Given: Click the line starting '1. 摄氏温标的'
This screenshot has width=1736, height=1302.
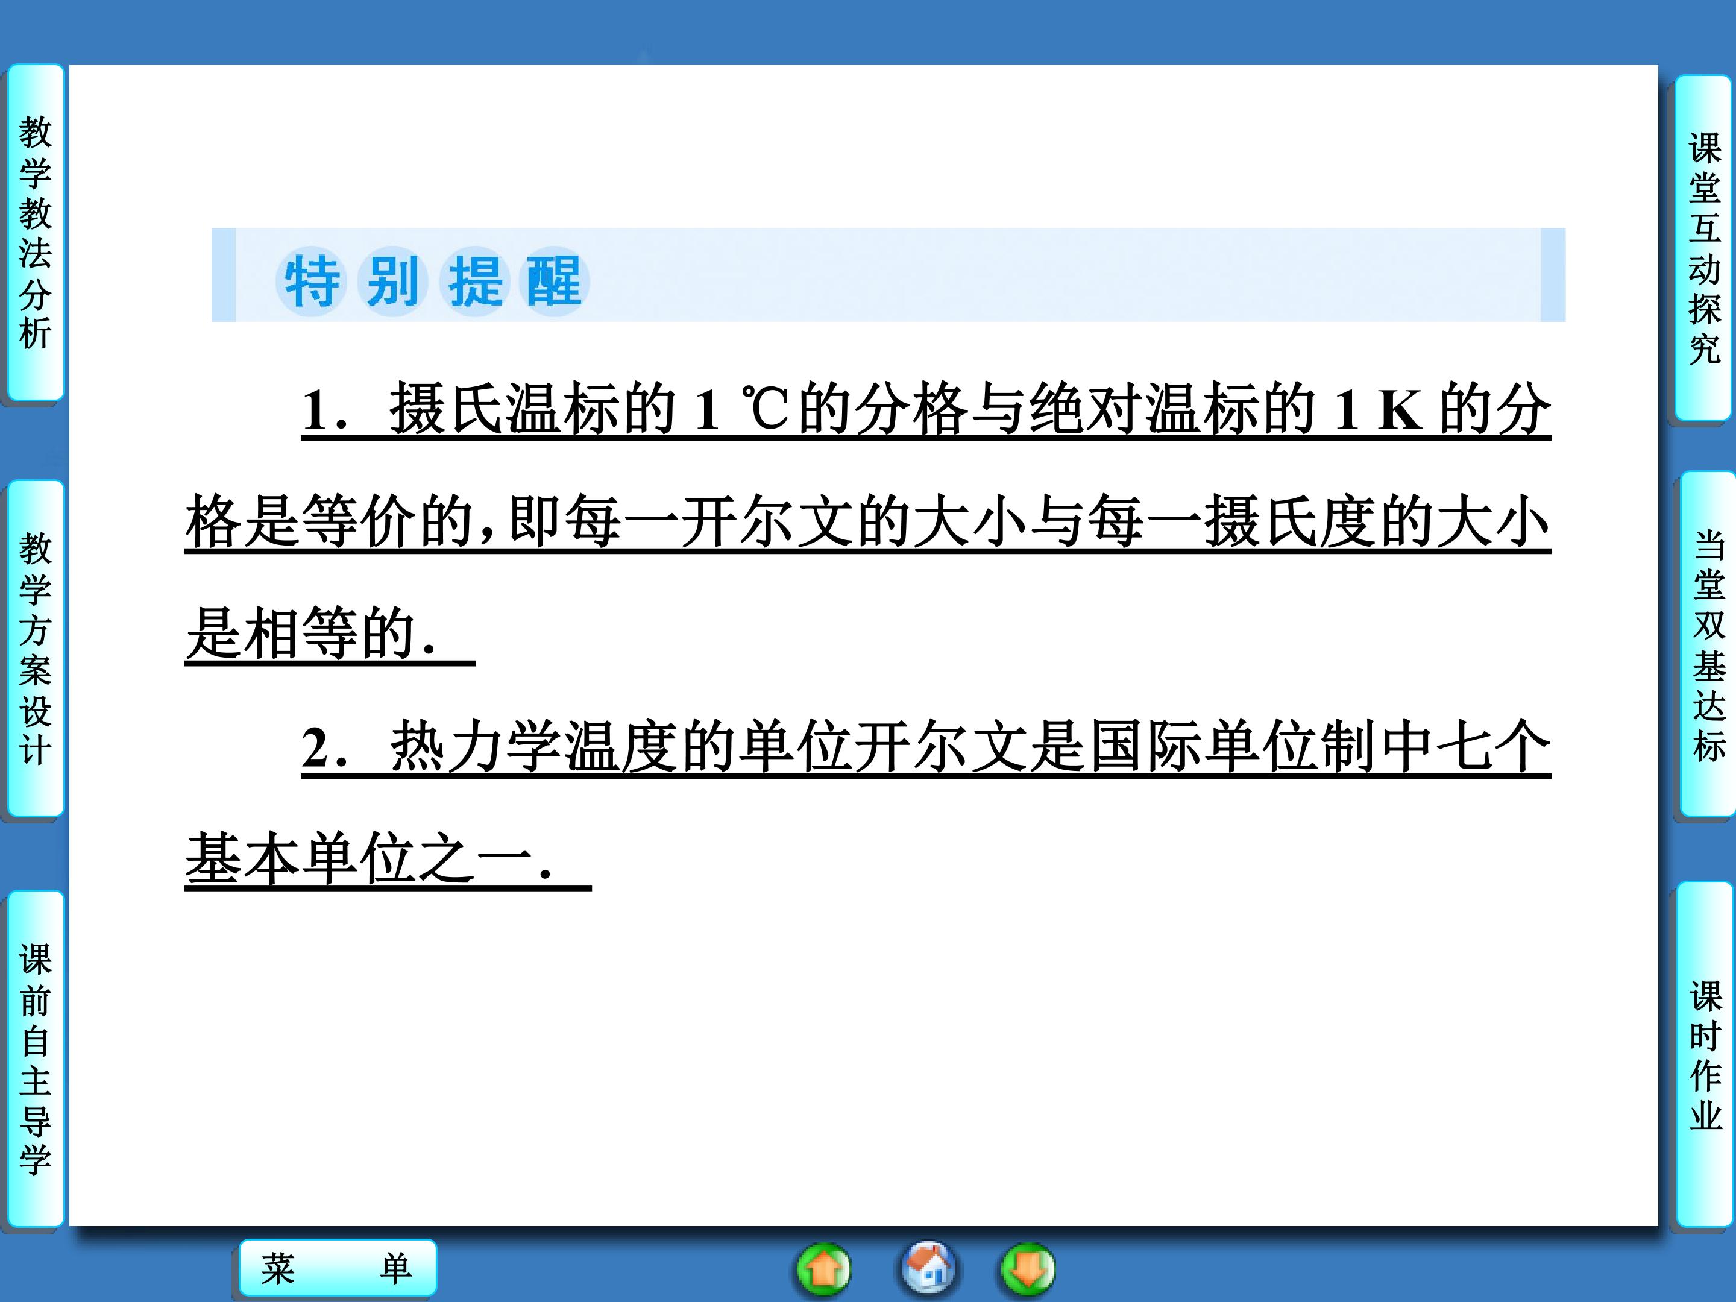Looking at the screenshot, I should tap(926, 409).
